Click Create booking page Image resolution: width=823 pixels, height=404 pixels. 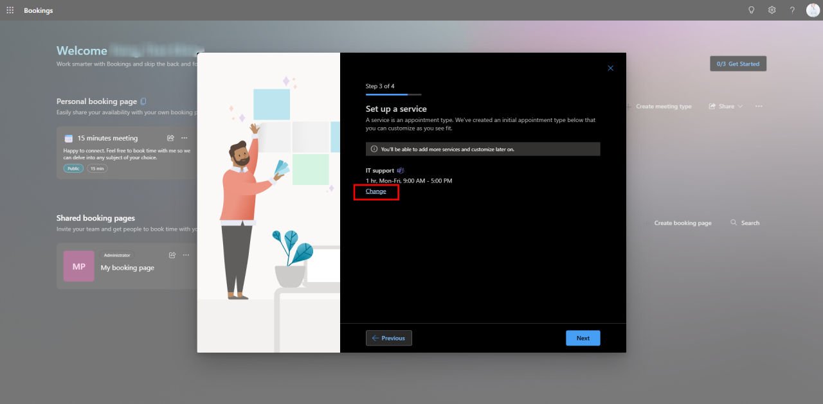click(677, 223)
